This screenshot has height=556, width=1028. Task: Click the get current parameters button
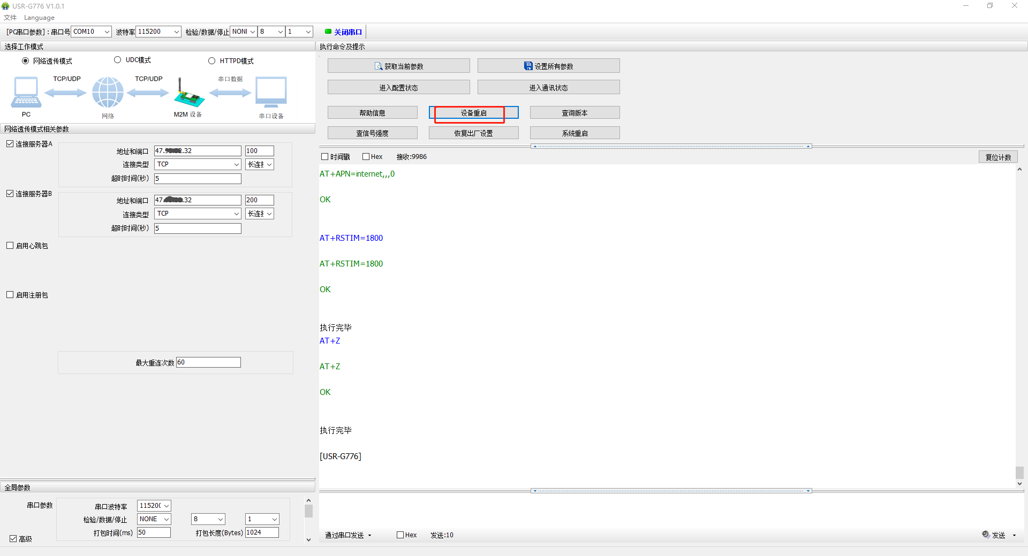click(398, 66)
